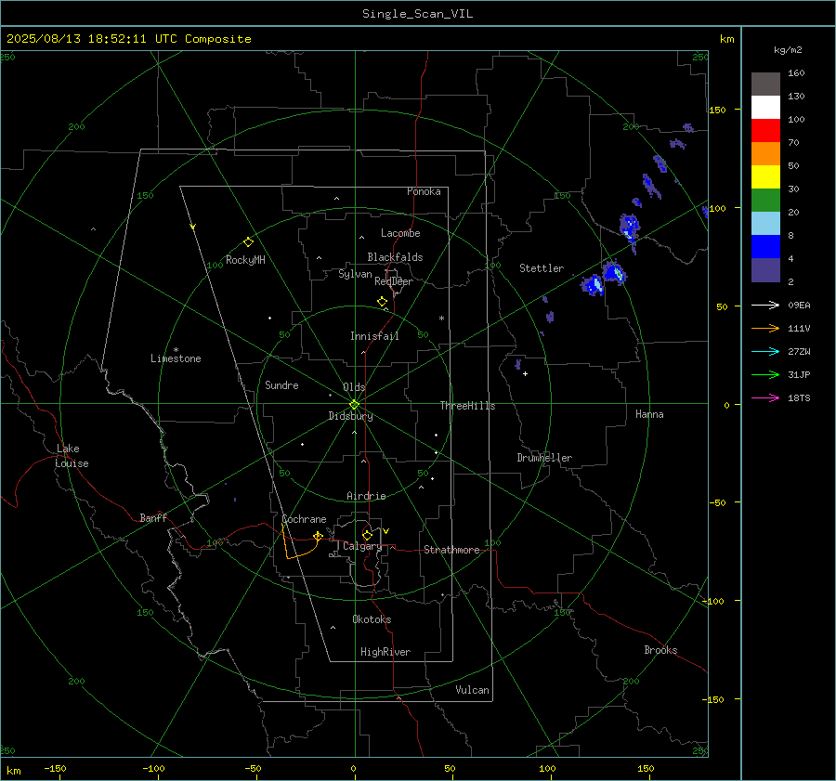
Task: Click the yellow diamond marker south of RedDeer
Action: pyautogui.click(x=382, y=302)
